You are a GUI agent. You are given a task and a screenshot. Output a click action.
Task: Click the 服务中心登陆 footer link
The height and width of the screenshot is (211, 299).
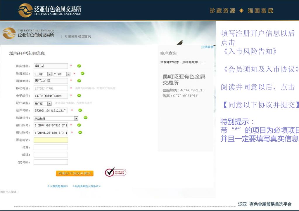[x=8, y=192]
